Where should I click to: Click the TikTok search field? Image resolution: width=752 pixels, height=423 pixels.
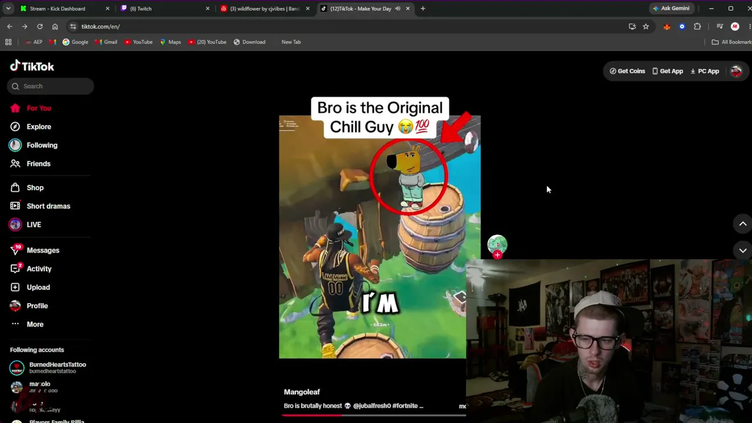(x=51, y=86)
